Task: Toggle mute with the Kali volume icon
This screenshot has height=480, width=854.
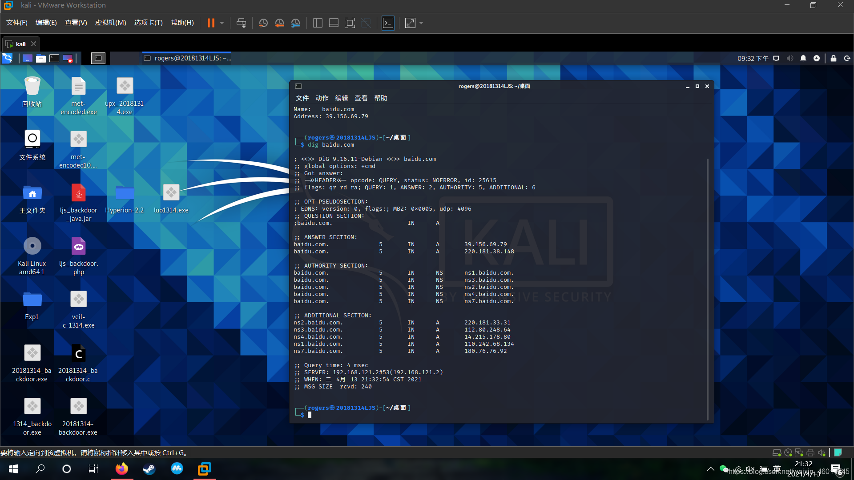Action: point(790,58)
